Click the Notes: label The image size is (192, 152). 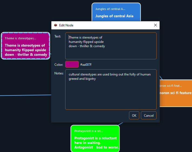[59, 73]
